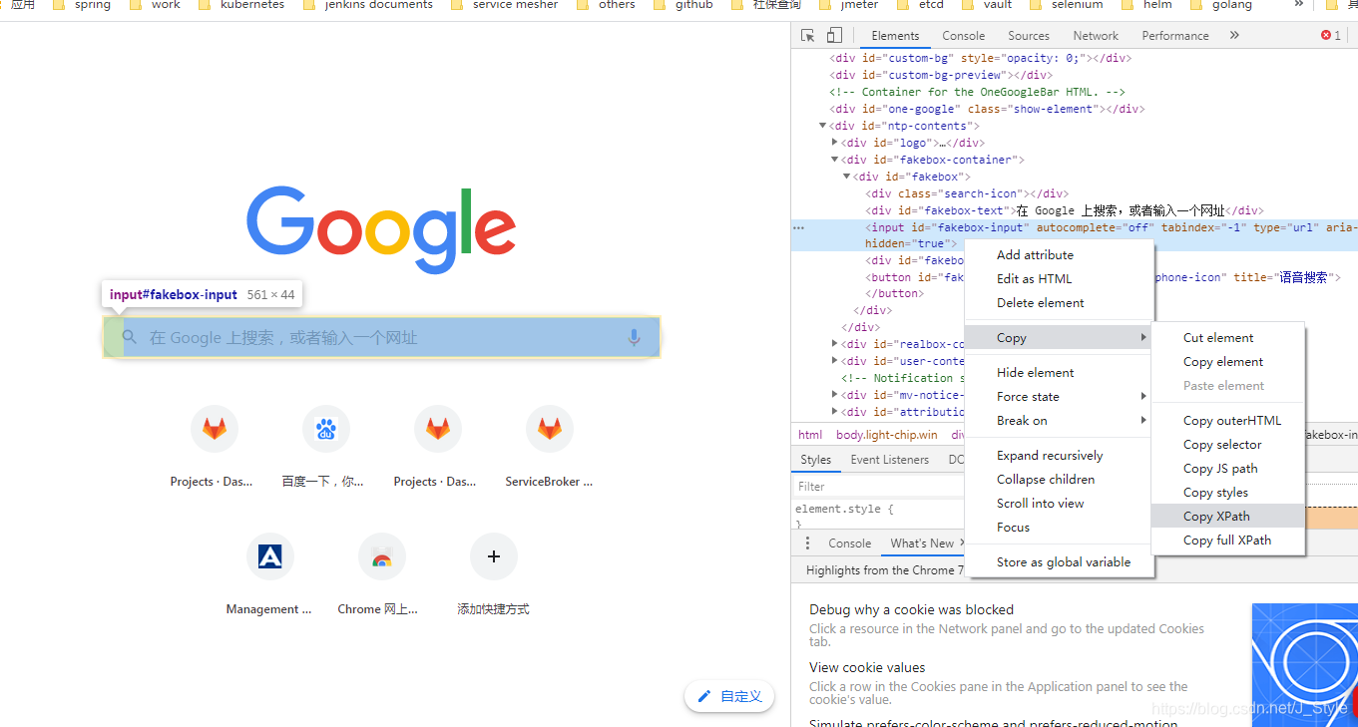1358x727 pixels.
Task: Open the Event Listeners pane tab
Action: coord(889,460)
